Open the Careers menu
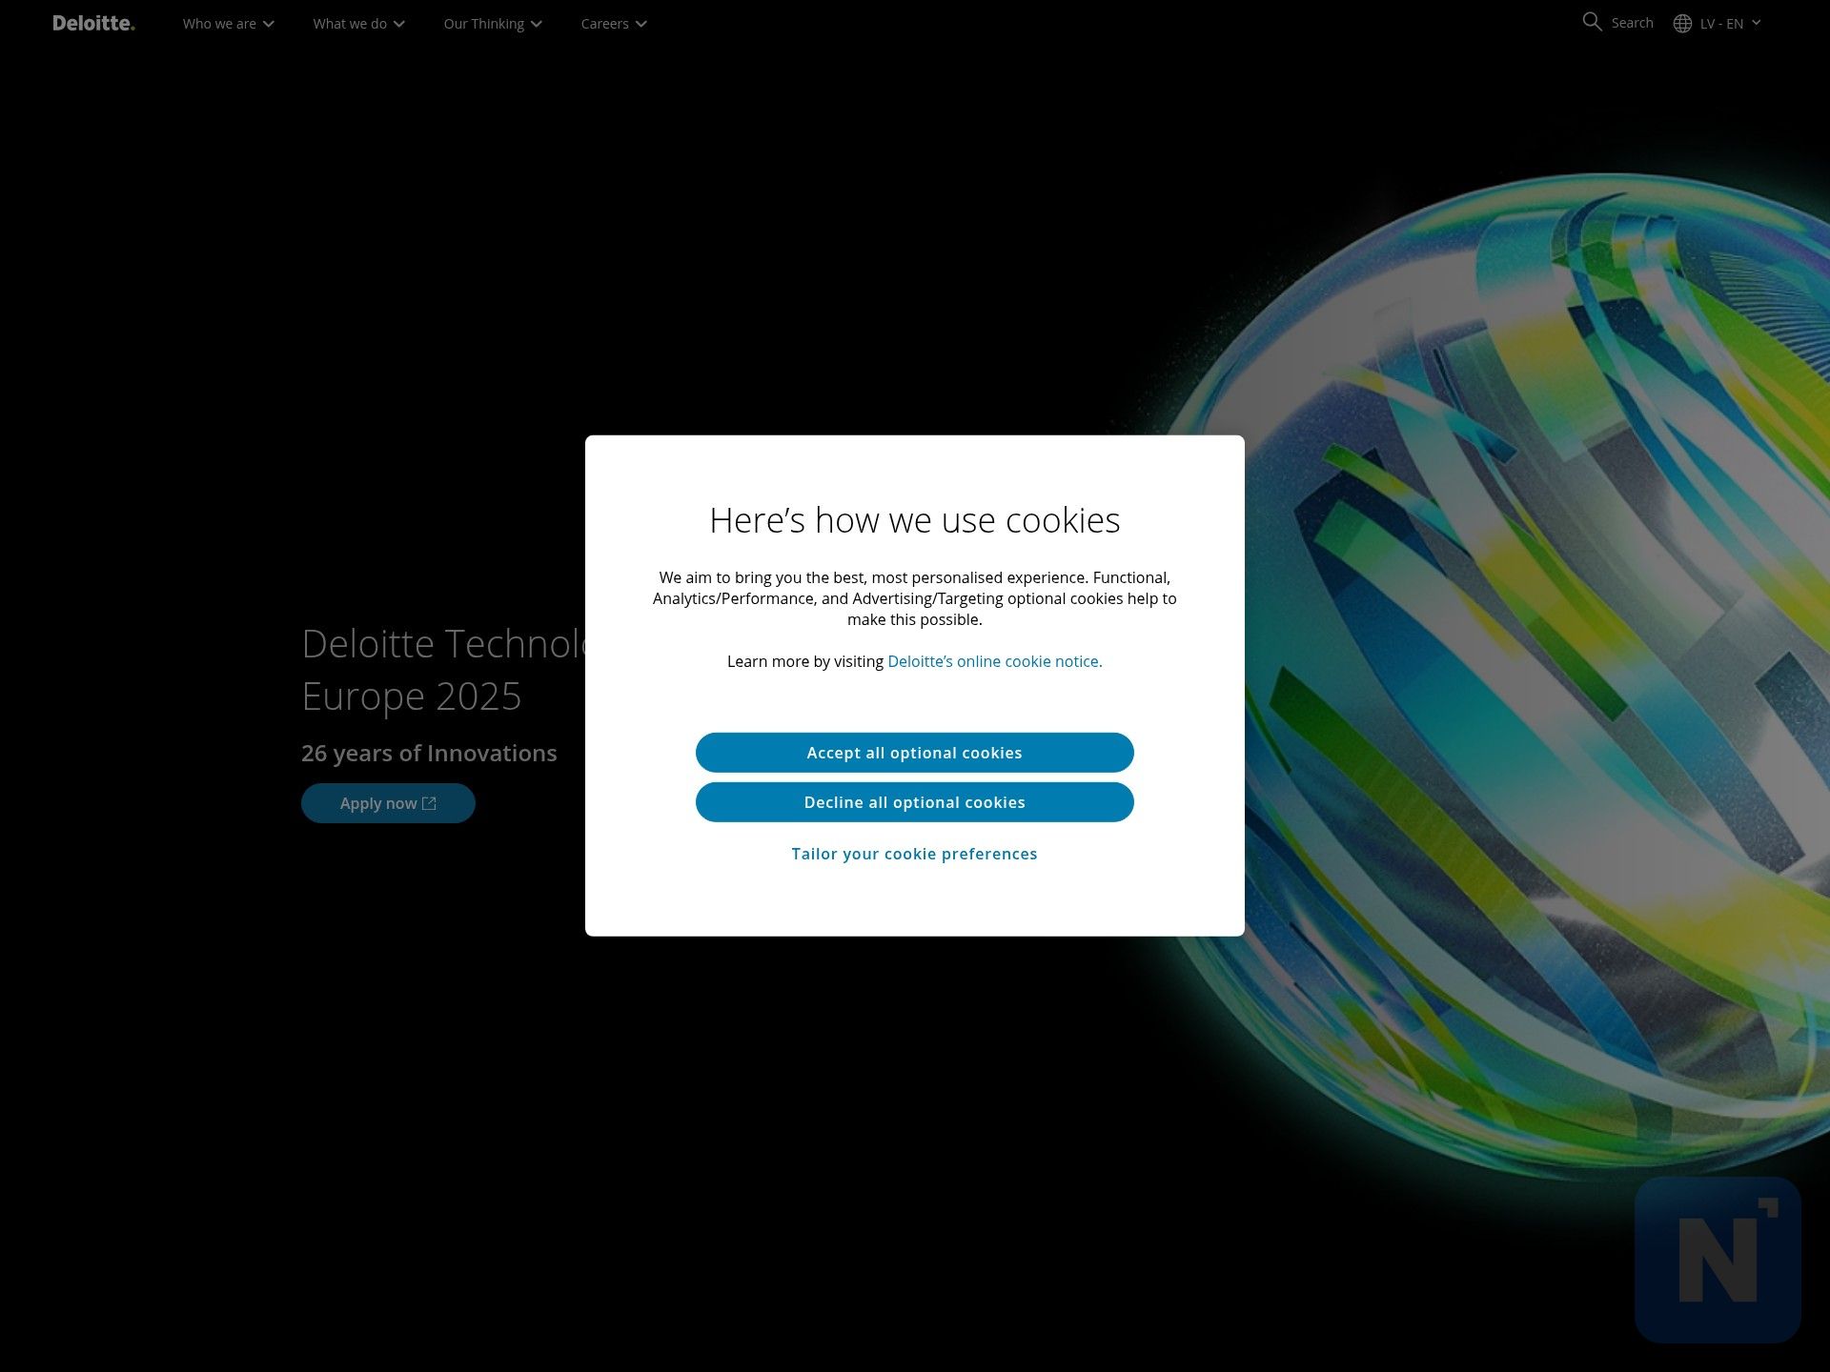Screen dimensions: 1830x1372 614,24
